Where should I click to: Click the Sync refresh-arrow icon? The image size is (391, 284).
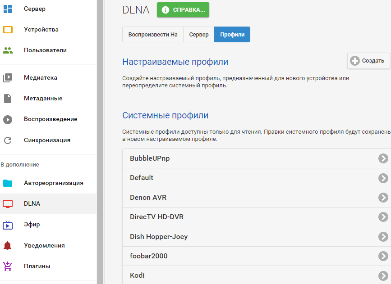click(8, 140)
